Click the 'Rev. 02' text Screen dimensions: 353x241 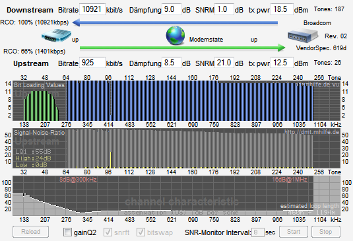(336, 36)
